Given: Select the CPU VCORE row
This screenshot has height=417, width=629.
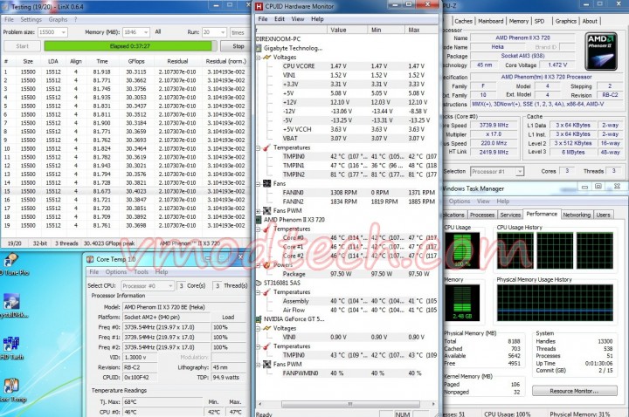Looking at the screenshot, I should point(347,66).
